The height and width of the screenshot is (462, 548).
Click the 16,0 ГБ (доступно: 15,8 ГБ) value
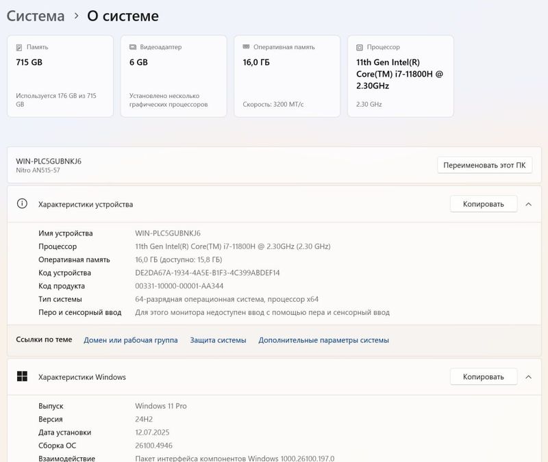point(179,260)
